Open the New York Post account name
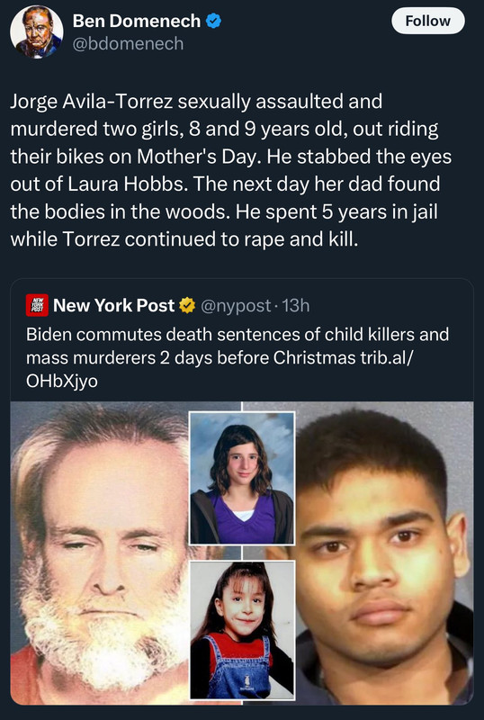Screen dimensions: 484x720 (114, 305)
